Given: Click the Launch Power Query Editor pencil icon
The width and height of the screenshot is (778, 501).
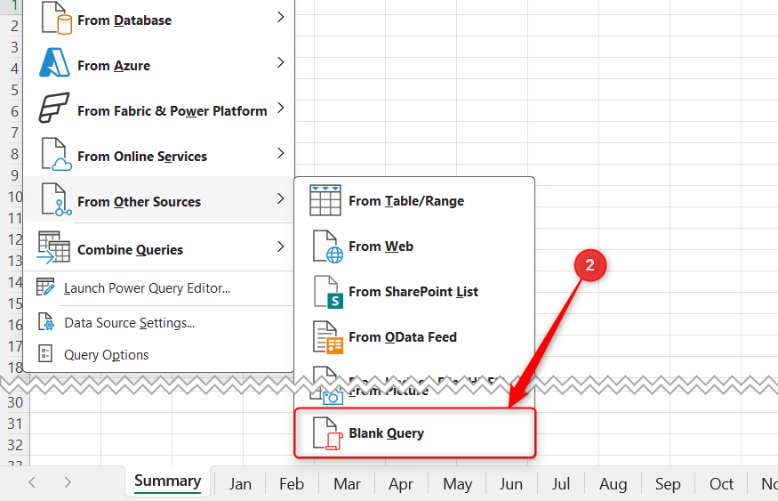Looking at the screenshot, I should point(45,287).
